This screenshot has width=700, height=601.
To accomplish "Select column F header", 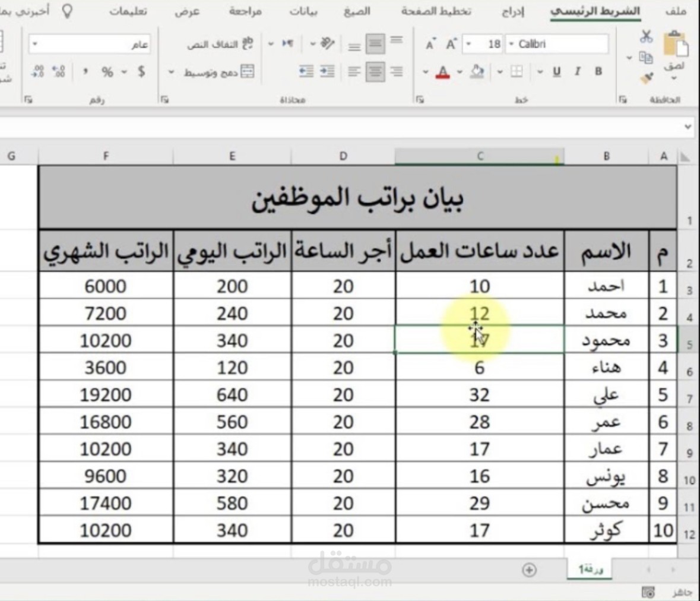I will [x=106, y=156].
